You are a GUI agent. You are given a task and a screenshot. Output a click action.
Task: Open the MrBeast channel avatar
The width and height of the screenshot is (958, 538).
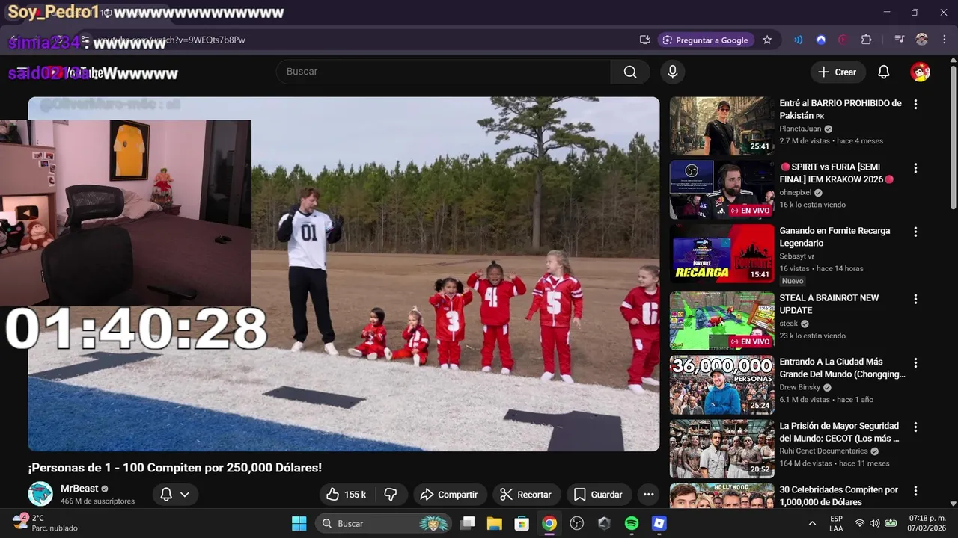[40, 494]
